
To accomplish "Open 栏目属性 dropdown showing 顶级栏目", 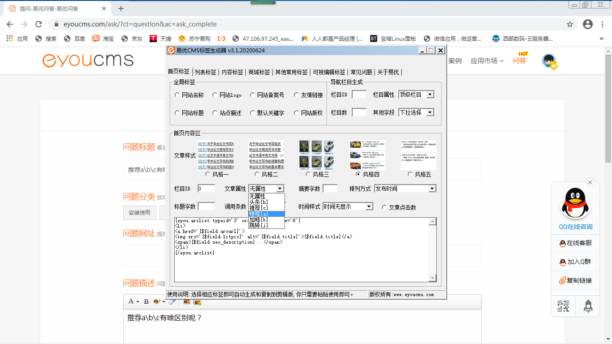I will tap(416, 95).
